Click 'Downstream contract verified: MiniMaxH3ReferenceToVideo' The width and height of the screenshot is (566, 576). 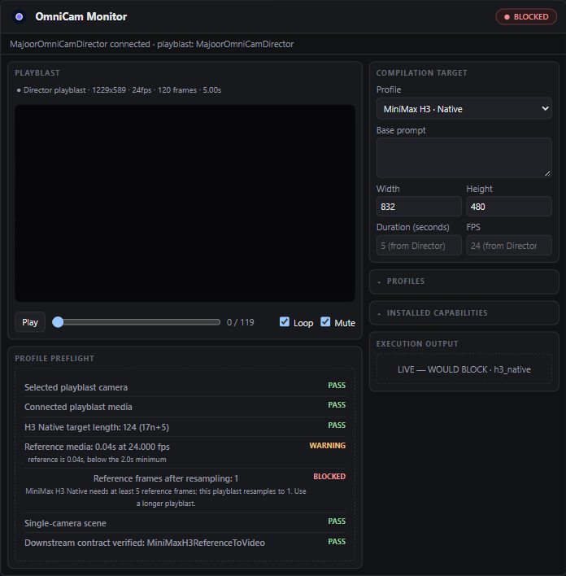click(145, 543)
